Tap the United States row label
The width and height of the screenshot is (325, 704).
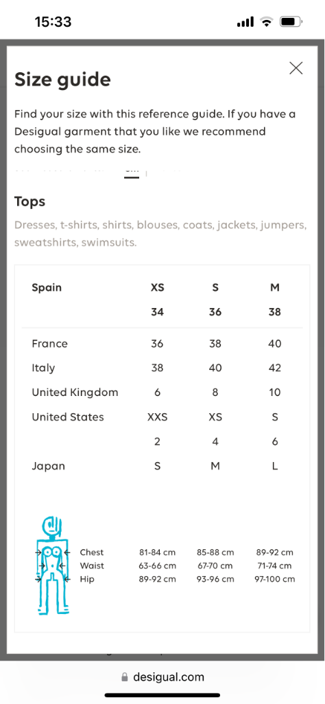click(x=68, y=417)
